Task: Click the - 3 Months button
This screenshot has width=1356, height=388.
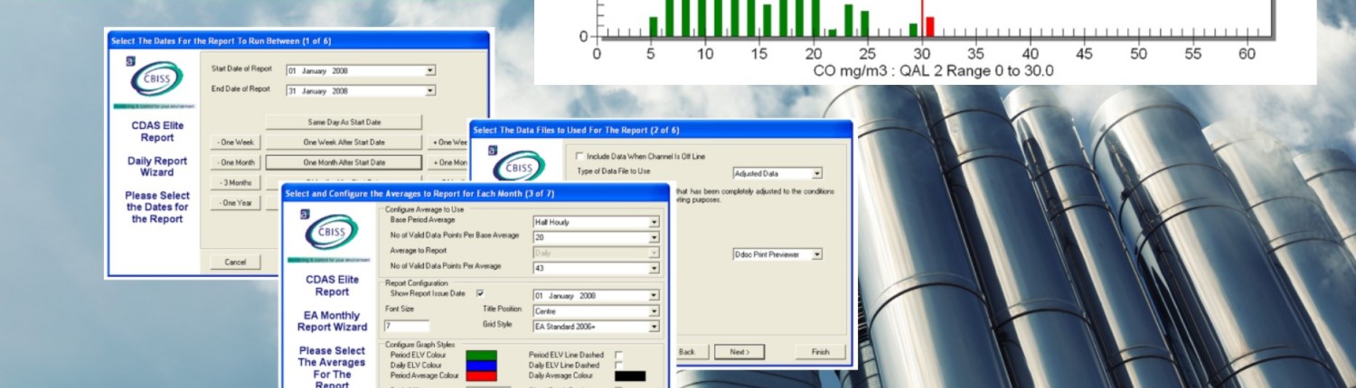Action: (x=237, y=183)
